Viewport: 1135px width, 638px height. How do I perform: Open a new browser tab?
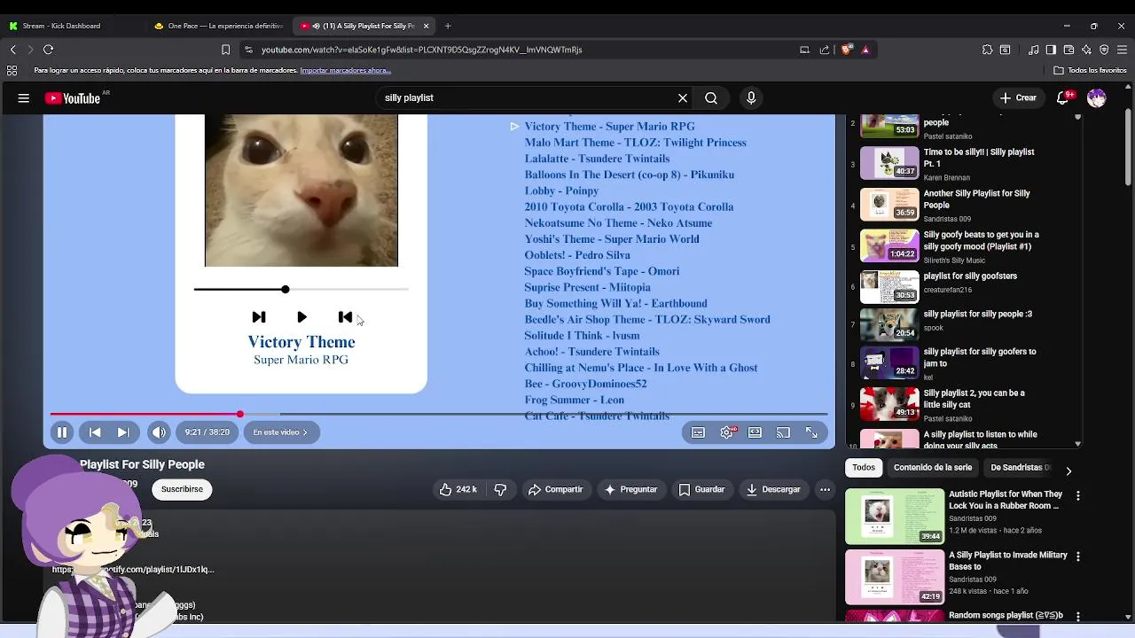tap(448, 26)
